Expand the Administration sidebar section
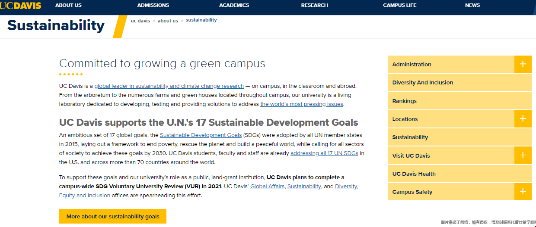Screen dimensions: 536x227 pos(523,64)
